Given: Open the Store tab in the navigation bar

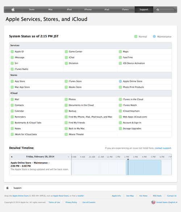Looking at the screenshot, I should click(x=31, y=9).
